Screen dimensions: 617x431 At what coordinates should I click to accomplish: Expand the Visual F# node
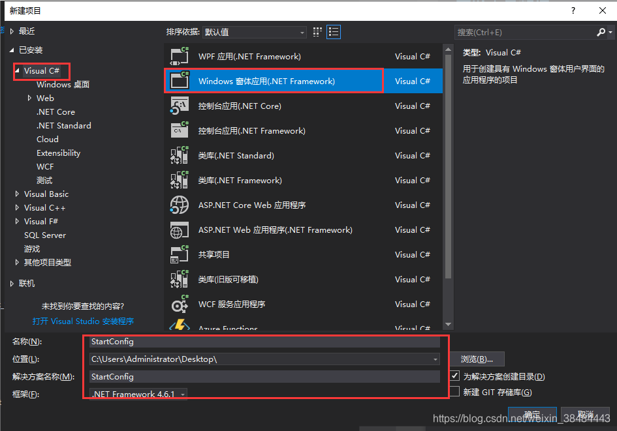point(17,221)
